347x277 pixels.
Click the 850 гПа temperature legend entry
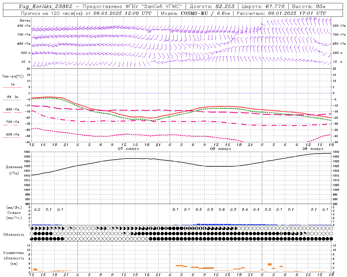tap(13, 110)
